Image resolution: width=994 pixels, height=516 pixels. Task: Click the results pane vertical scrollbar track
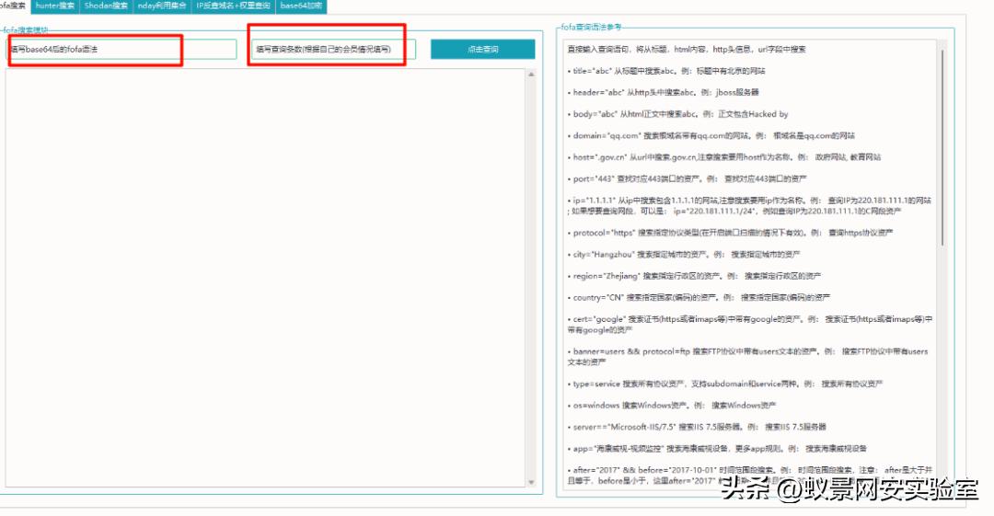click(x=532, y=276)
